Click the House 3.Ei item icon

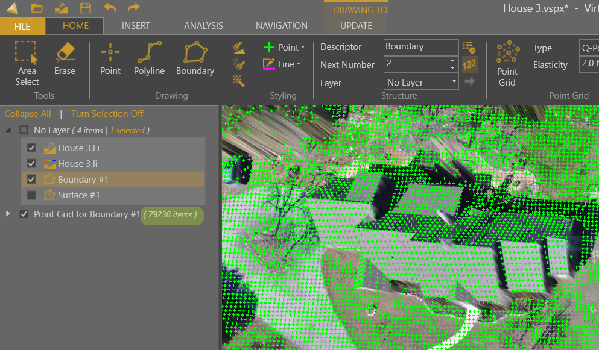pyautogui.click(x=49, y=148)
